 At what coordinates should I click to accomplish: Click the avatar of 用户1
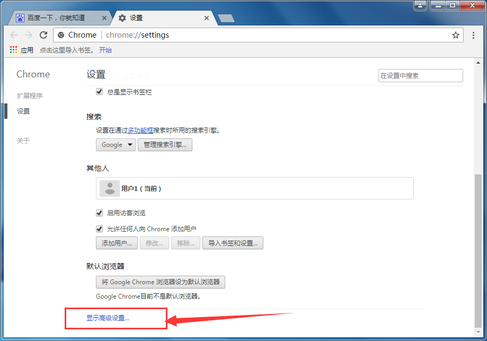(x=110, y=188)
